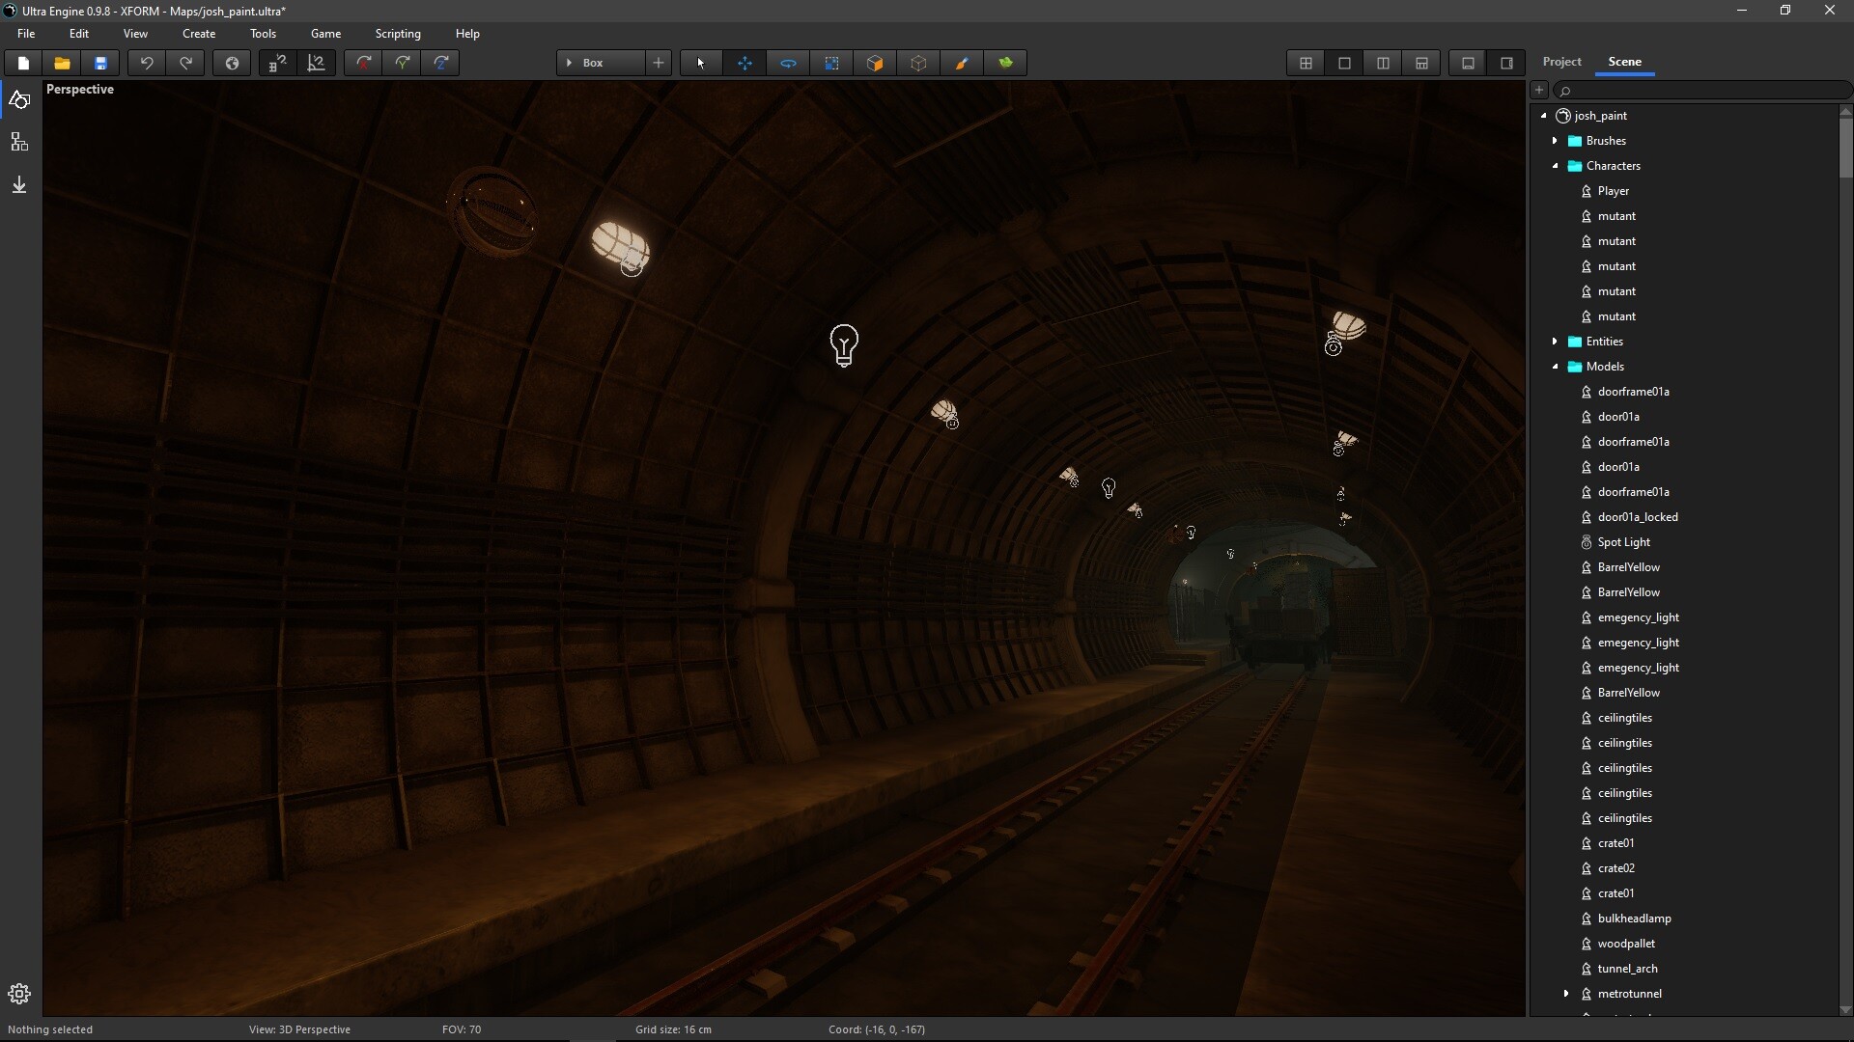Save the map using the floppy disk icon
Screen dimensions: 1854x1042
100,63
